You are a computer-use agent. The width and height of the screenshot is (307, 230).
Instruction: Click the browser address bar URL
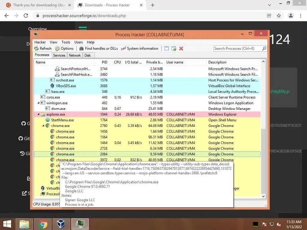tap(84, 16)
